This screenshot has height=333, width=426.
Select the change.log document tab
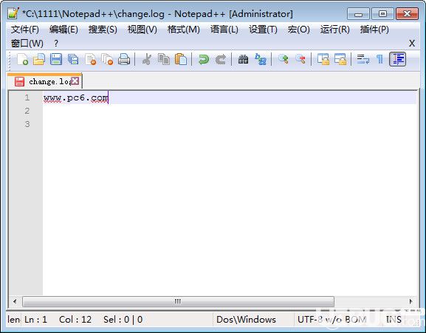pyautogui.click(x=44, y=81)
